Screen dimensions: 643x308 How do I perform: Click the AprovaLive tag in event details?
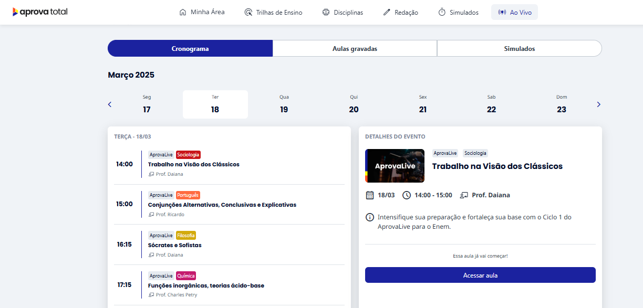(445, 153)
